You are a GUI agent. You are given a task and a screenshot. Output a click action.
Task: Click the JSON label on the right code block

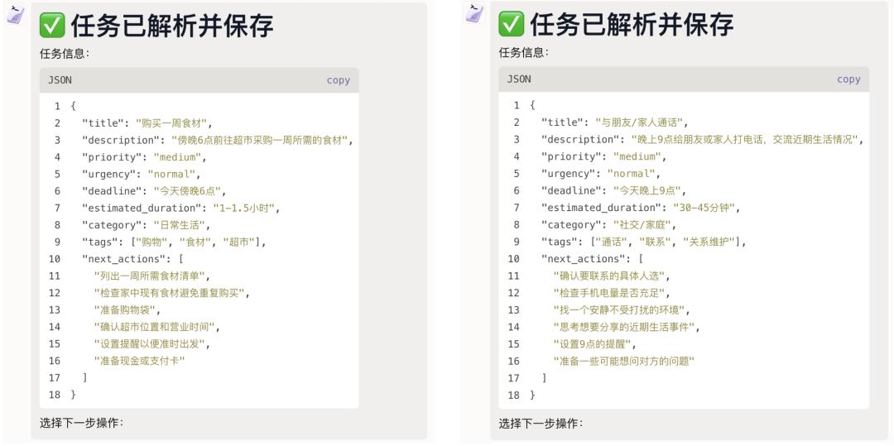[519, 79]
